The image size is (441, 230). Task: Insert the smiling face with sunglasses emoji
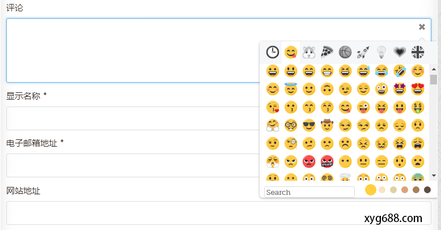point(309,126)
